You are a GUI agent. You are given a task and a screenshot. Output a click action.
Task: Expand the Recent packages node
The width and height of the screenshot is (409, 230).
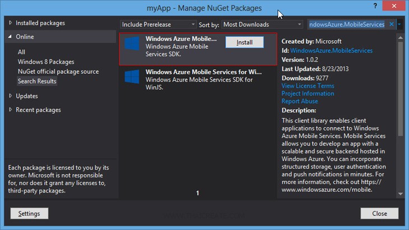[11, 109]
